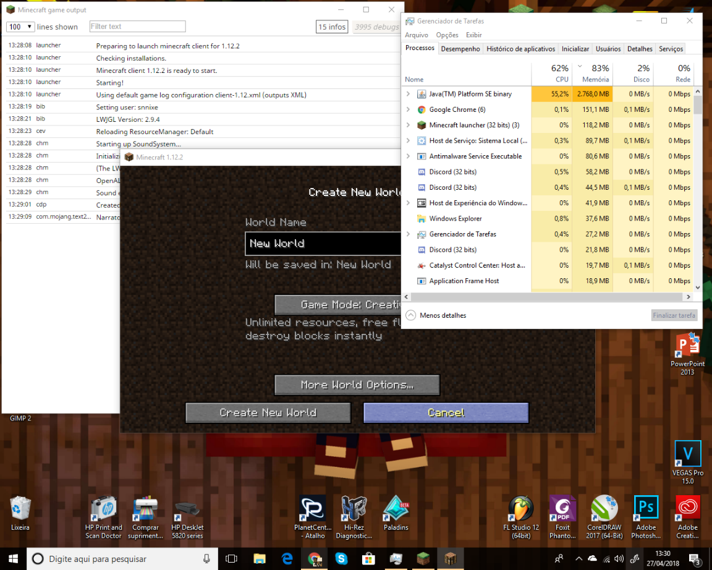
Task: Open More World Options in Minecraft
Action: click(x=357, y=385)
